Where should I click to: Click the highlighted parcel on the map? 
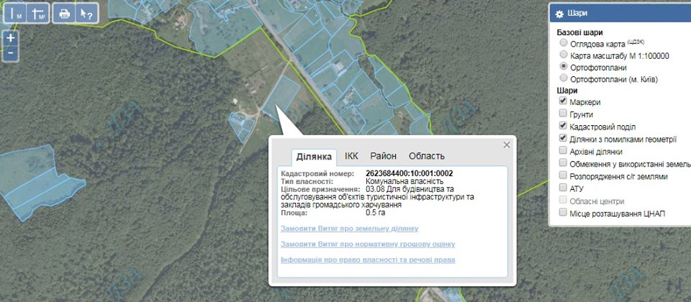(x=281, y=97)
